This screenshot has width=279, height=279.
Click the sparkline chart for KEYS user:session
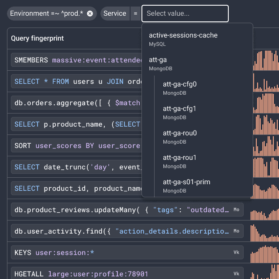point(264,252)
